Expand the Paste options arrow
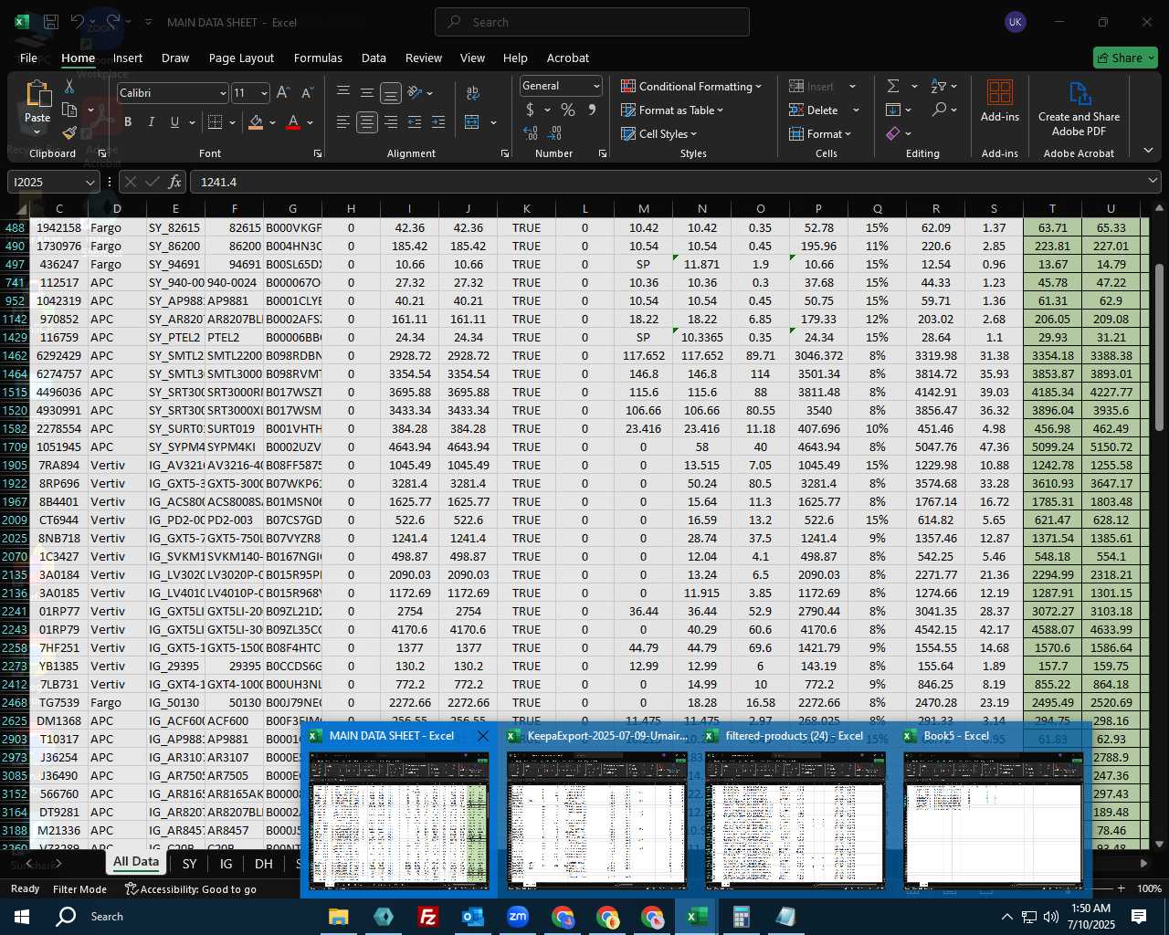 click(37, 131)
